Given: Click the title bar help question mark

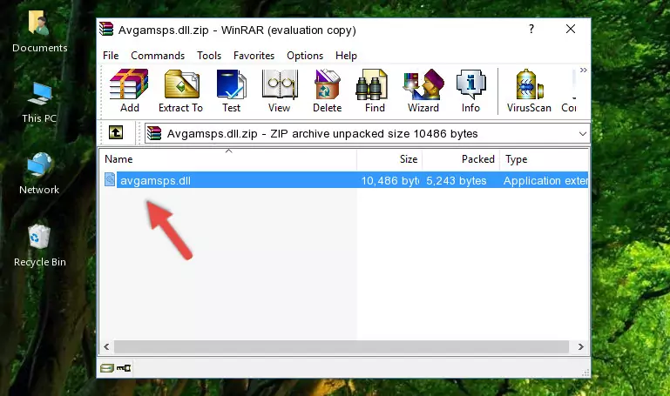Looking at the screenshot, I should pyautogui.click(x=531, y=29).
